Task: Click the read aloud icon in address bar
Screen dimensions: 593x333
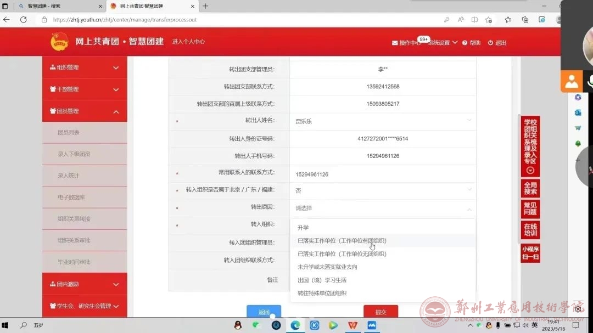Action: pyautogui.click(x=461, y=20)
